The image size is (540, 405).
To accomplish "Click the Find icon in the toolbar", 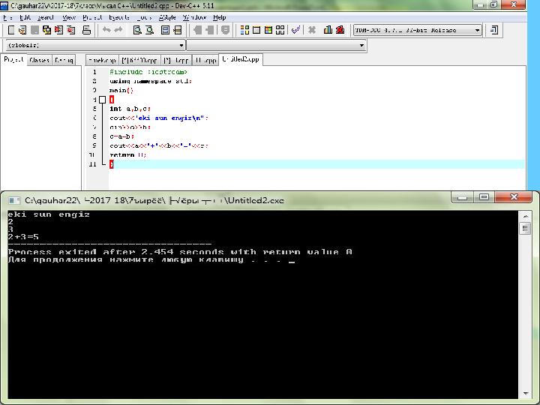I will 137,30.
